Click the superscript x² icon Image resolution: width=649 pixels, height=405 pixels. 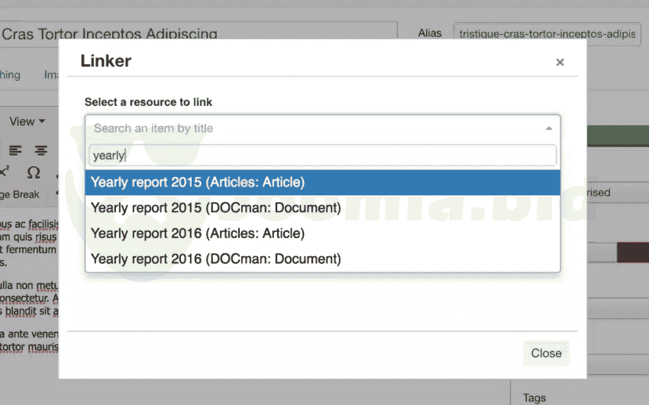click(x=5, y=172)
